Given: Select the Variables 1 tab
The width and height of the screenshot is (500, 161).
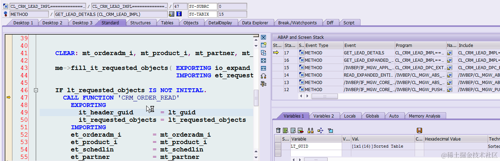Looking at the screenshot, I should point(294,116).
